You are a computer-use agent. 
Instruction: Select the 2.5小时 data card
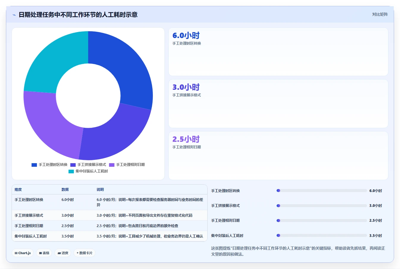point(278,155)
